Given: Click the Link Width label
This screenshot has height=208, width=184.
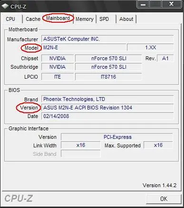Looking at the screenshot, I should tap(45, 145).
